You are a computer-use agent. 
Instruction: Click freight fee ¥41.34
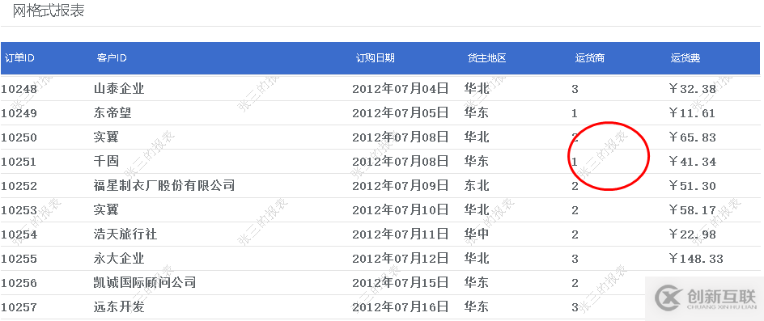[693, 161]
